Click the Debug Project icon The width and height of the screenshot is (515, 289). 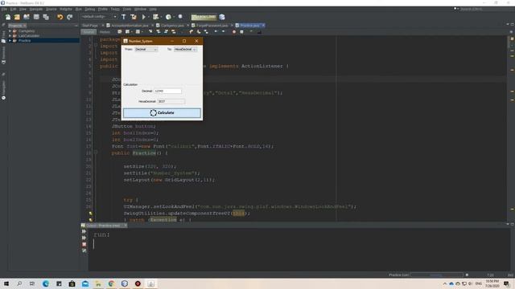tap(155, 17)
